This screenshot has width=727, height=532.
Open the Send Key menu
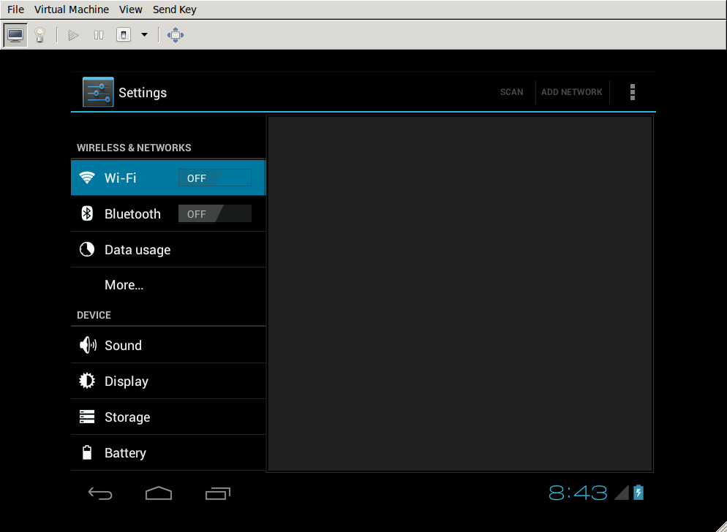(174, 9)
